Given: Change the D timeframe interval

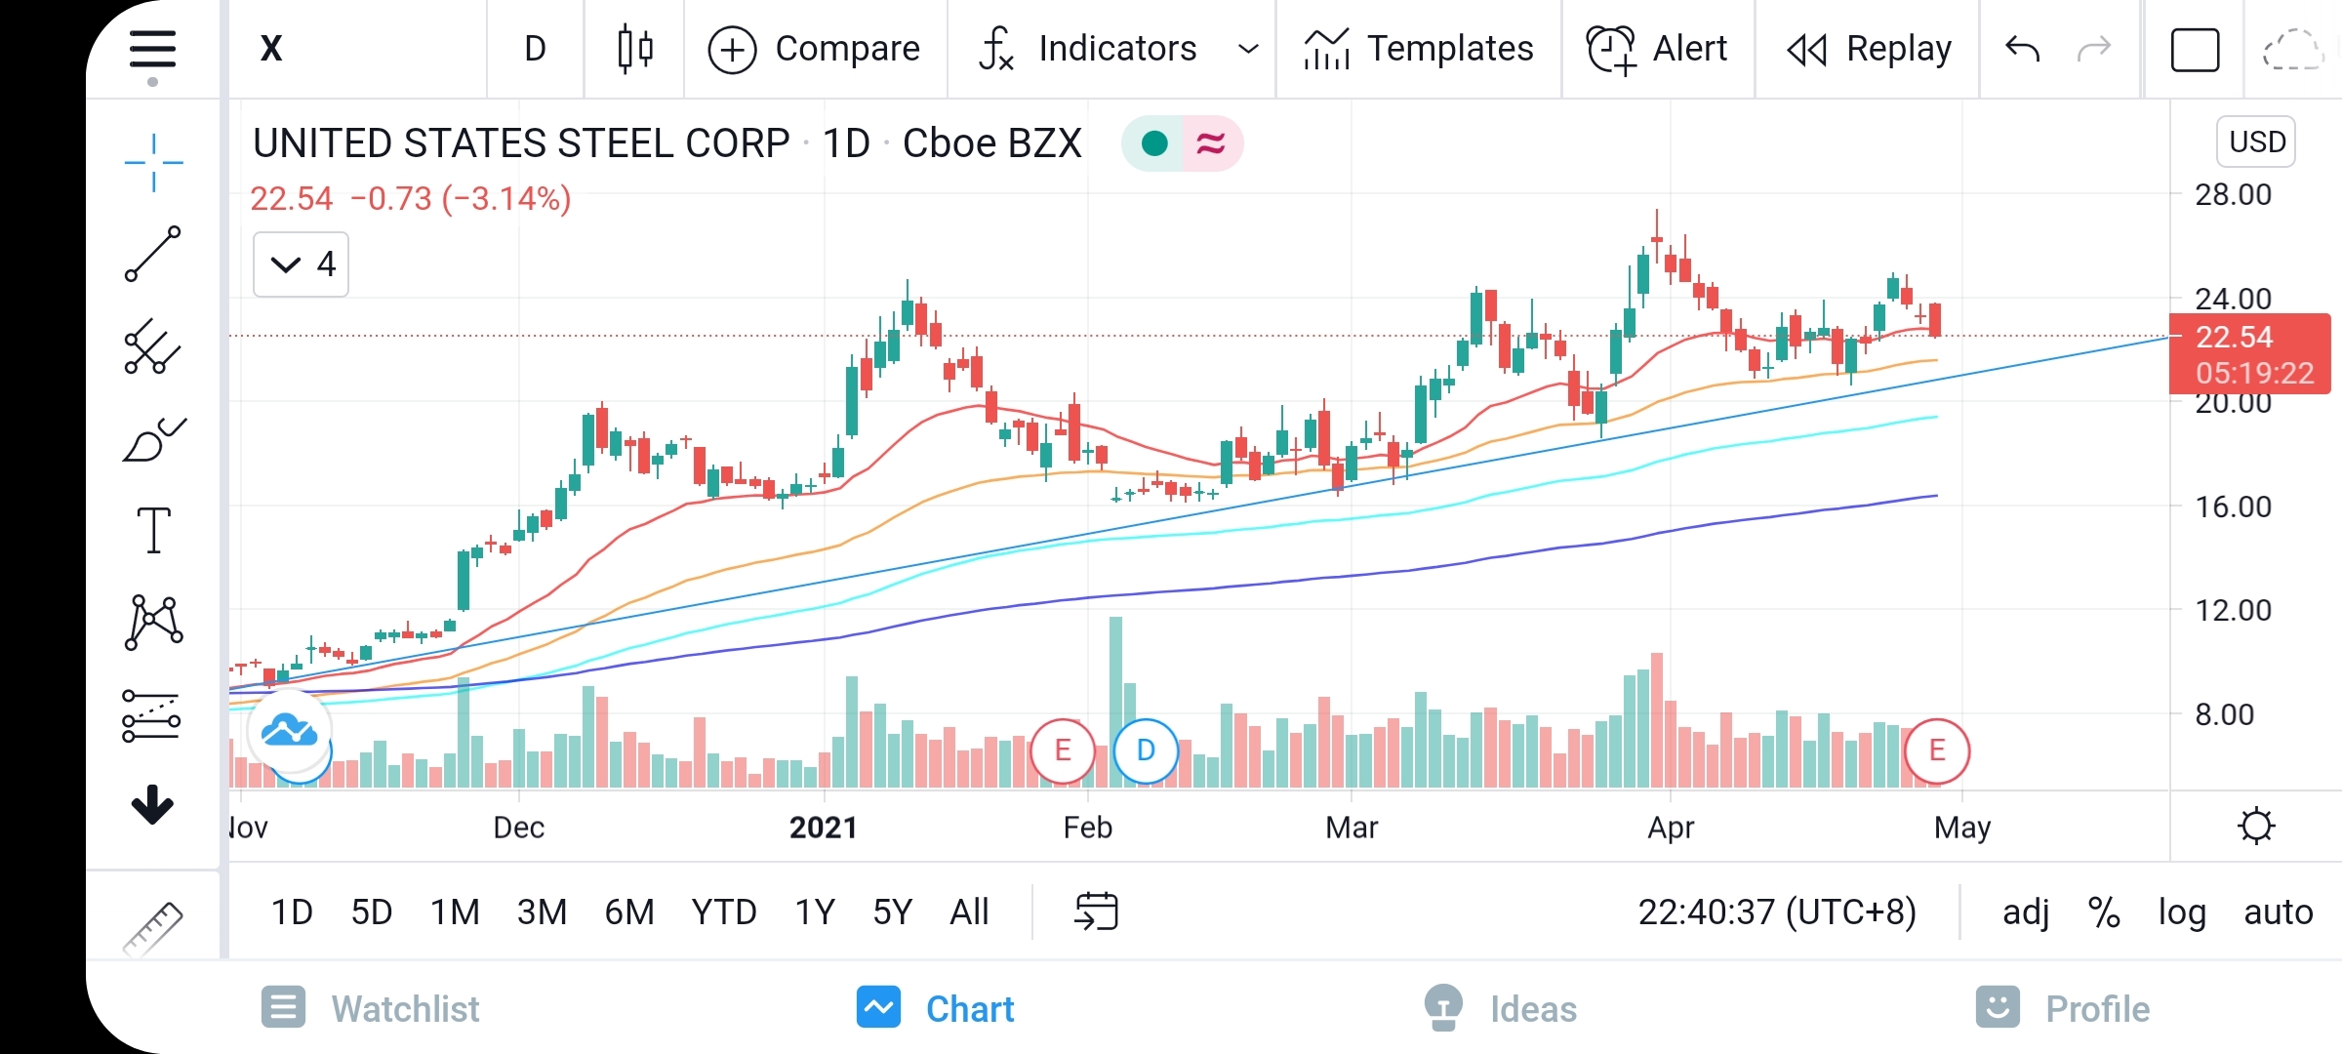Looking at the screenshot, I should [x=535, y=49].
